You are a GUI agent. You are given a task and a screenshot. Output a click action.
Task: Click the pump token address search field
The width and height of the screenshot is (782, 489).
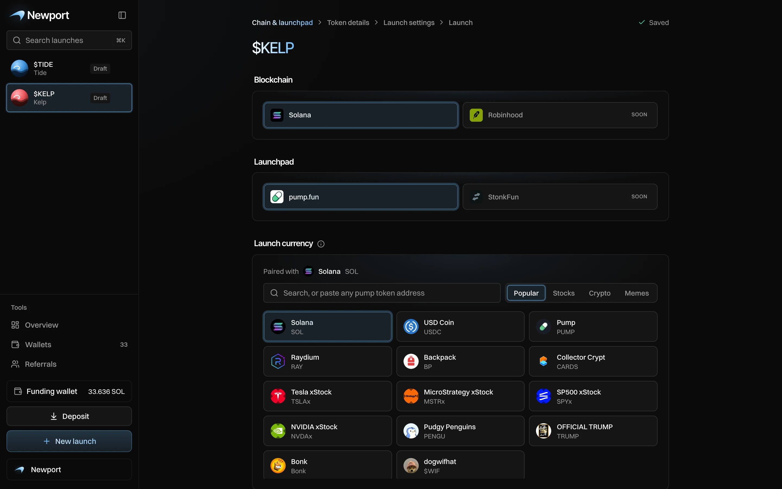coord(381,293)
